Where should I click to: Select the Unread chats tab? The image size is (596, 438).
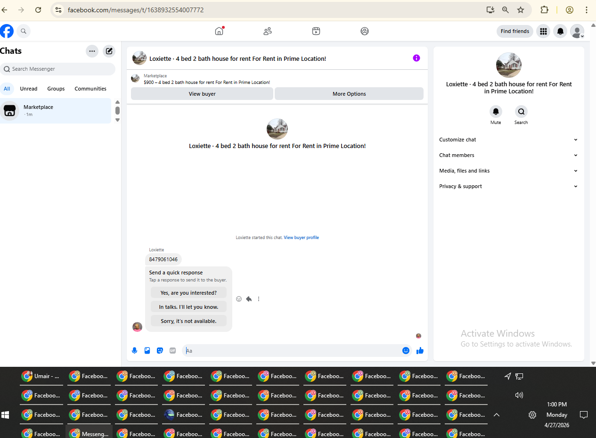(x=29, y=89)
